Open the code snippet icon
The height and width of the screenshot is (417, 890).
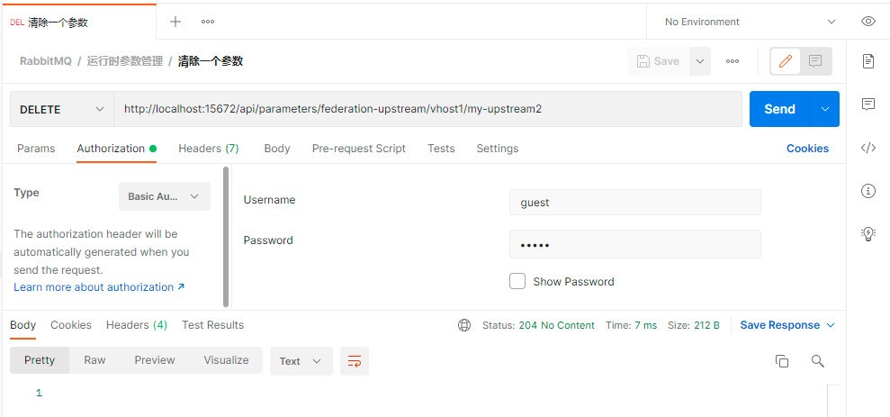click(868, 149)
